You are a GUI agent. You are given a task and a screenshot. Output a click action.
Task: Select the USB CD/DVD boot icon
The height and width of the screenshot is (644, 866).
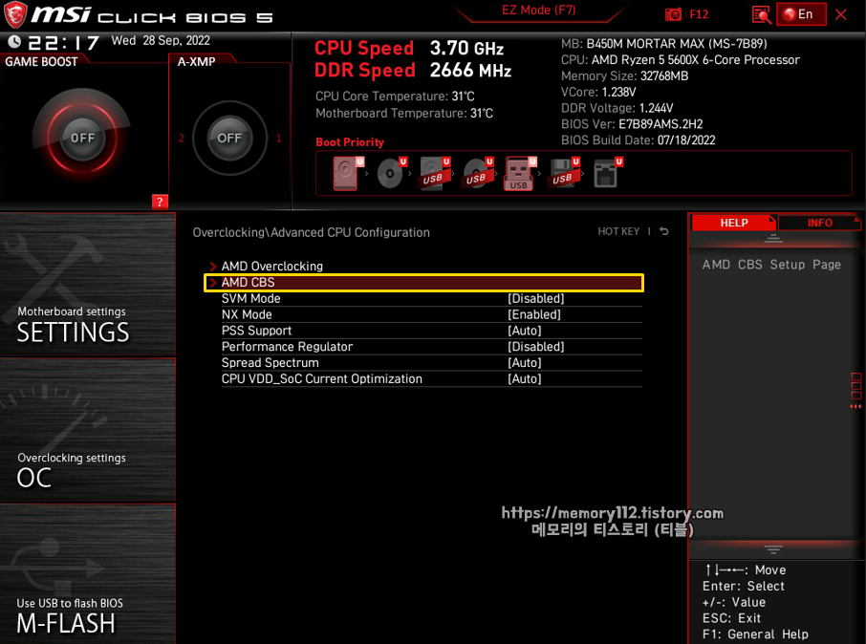tap(477, 174)
